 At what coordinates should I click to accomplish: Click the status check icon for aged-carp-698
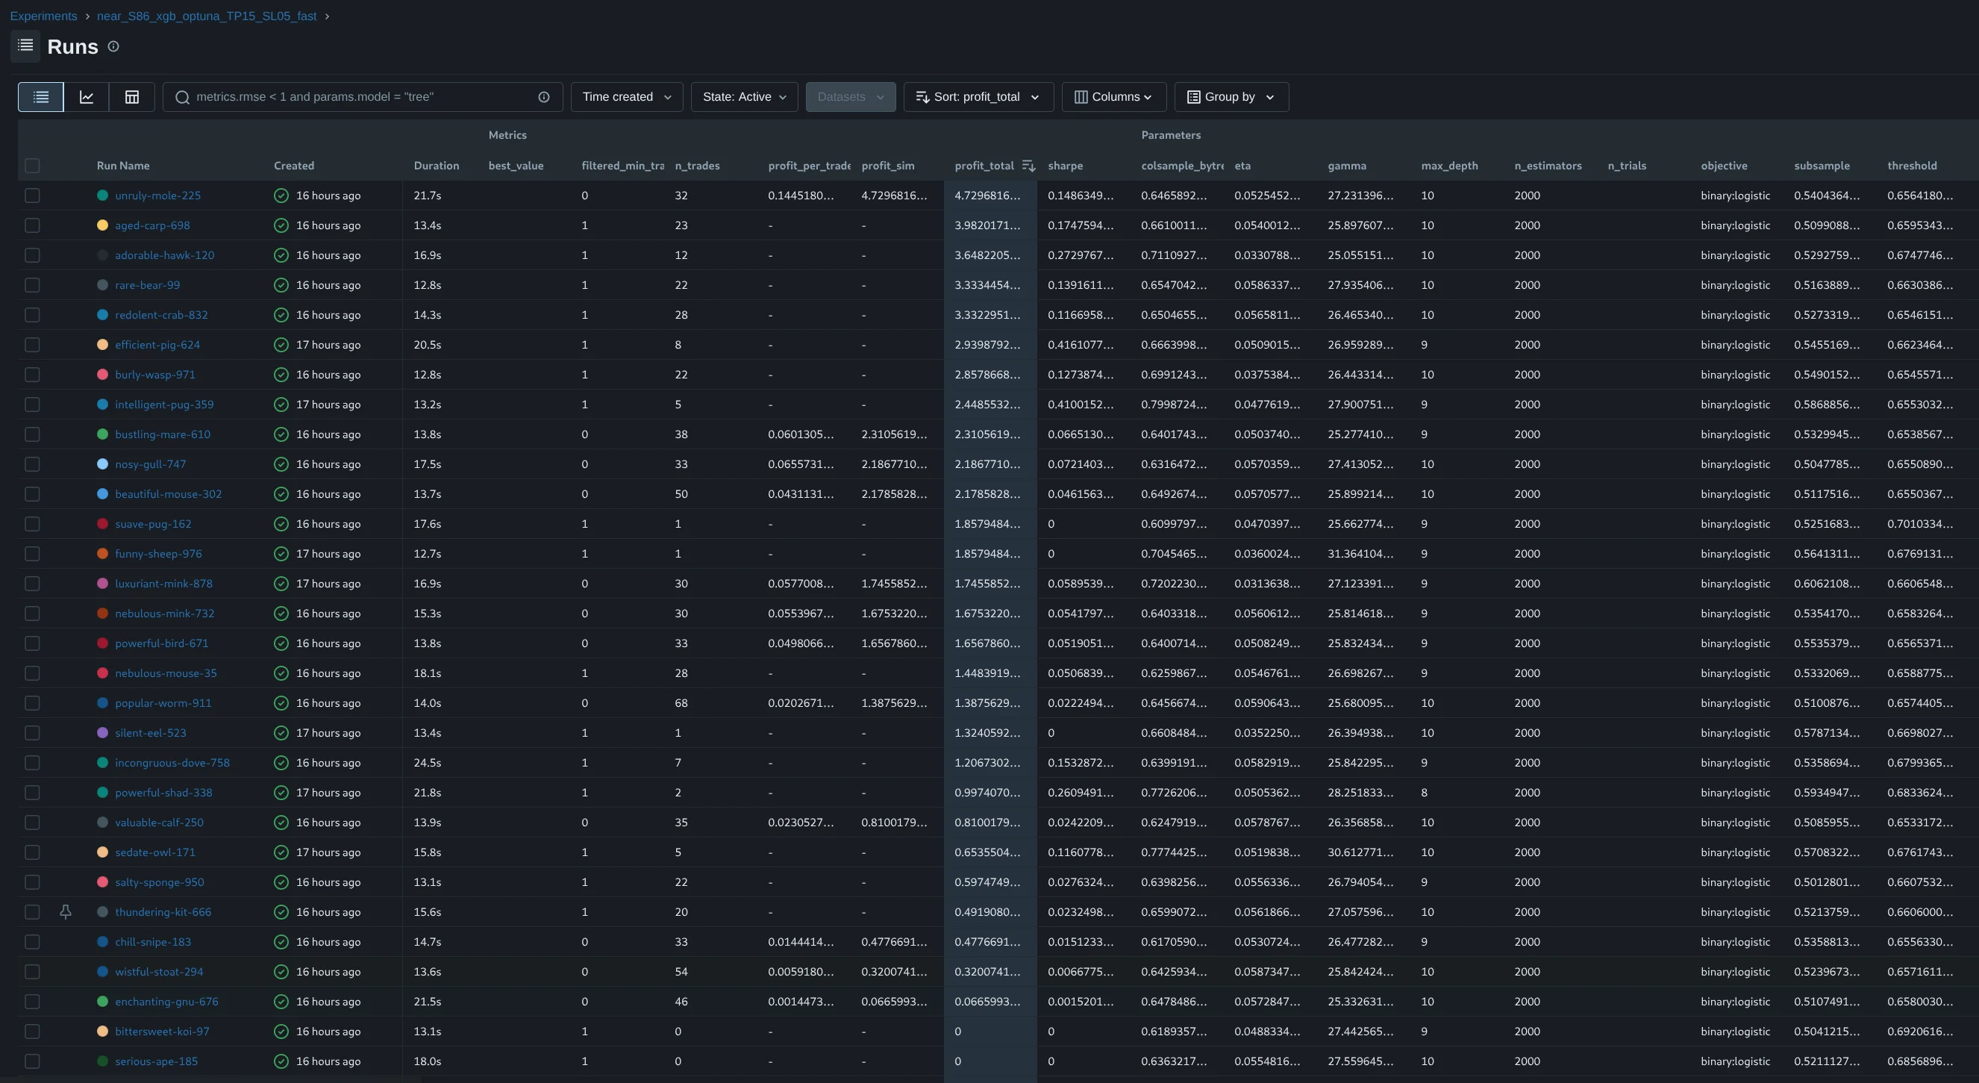(x=281, y=225)
